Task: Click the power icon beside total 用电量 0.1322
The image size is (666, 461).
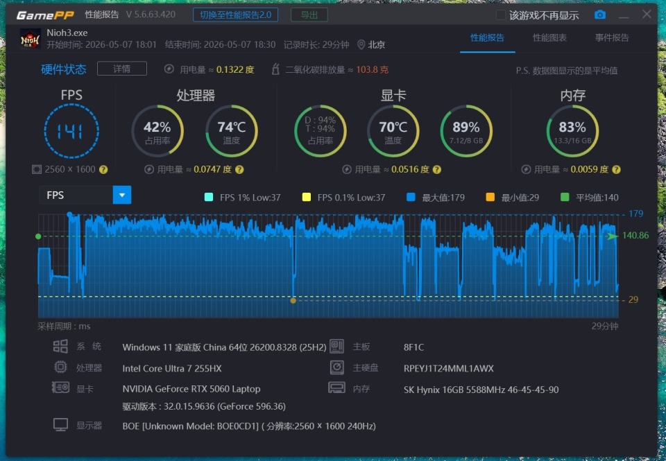Action: 169,69
